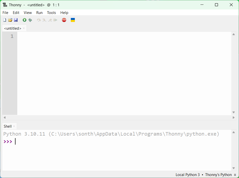
Task: Open the Tools menu
Action: 51,13
